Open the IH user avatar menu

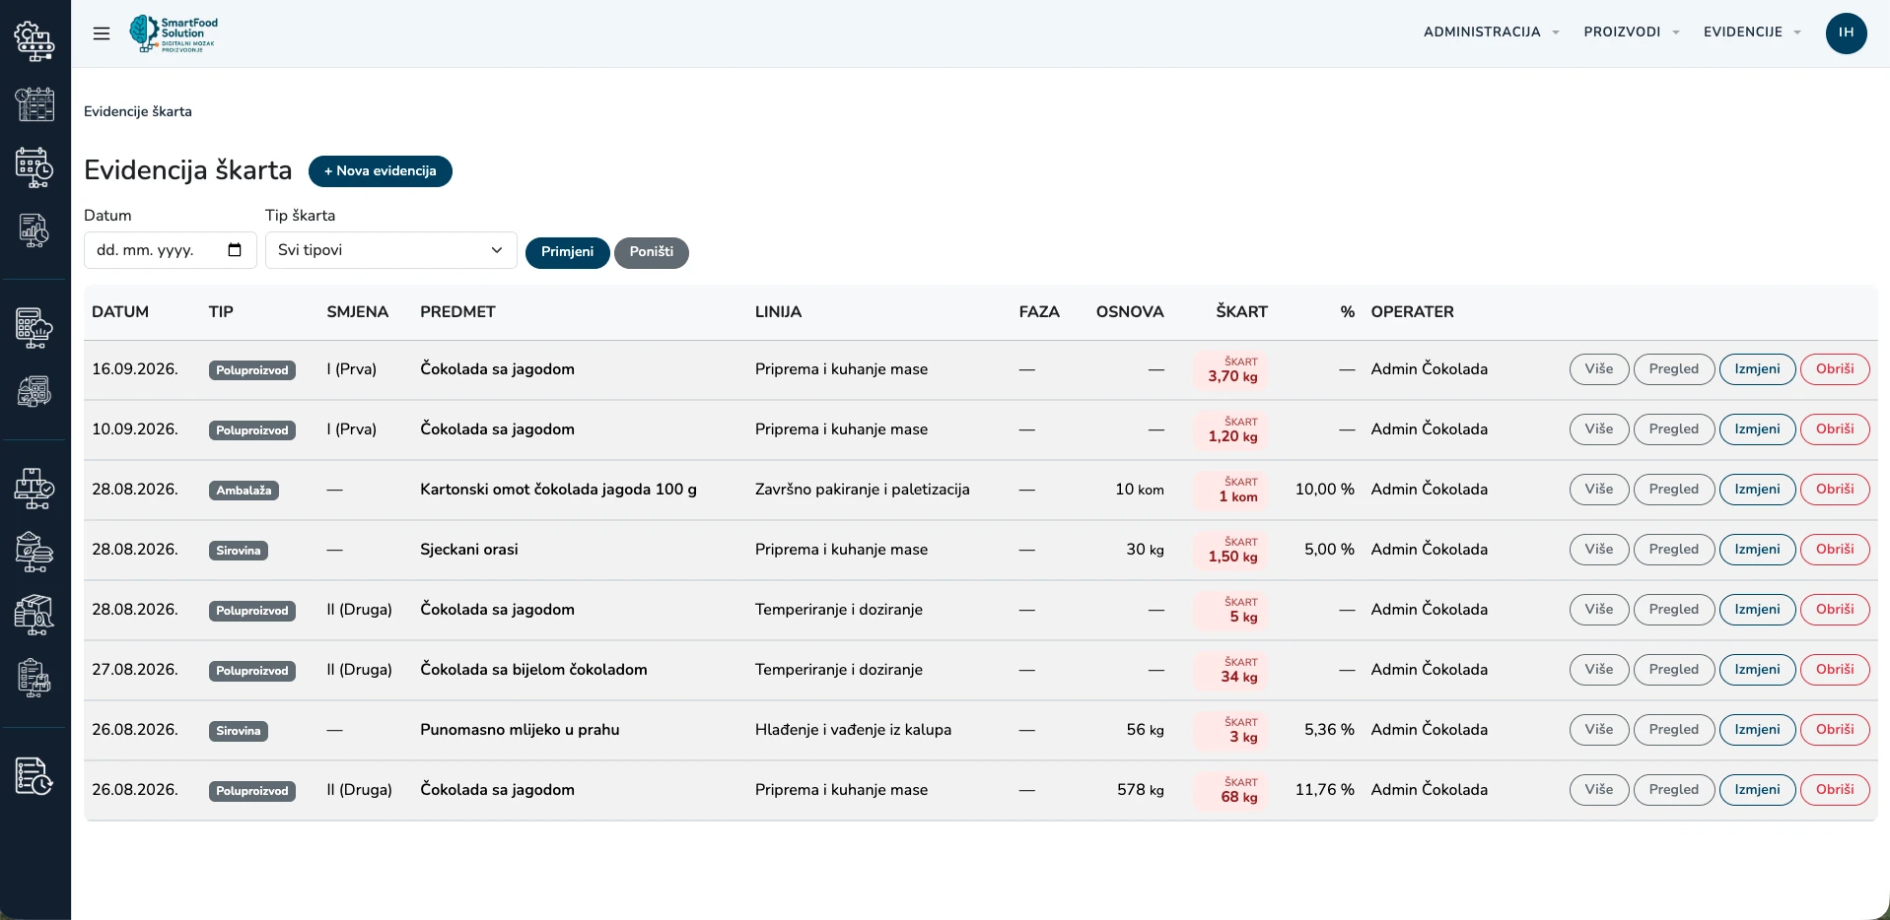pos(1846,33)
